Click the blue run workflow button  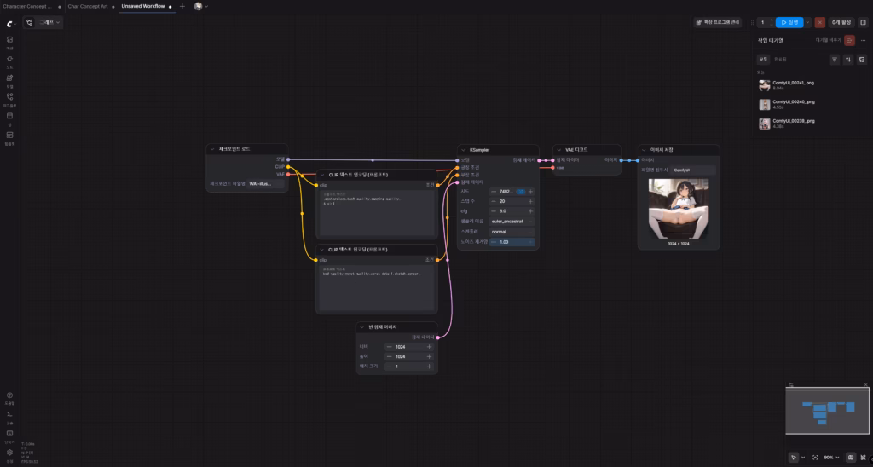pyautogui.click(x=789, y=22)
